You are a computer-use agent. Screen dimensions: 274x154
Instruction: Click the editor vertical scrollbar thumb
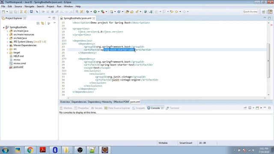268,60
